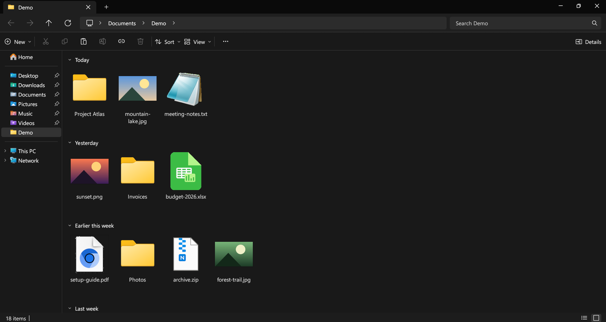Click the Delete trash icon
This screenshot has width=606, height=322.
point(140,42)
